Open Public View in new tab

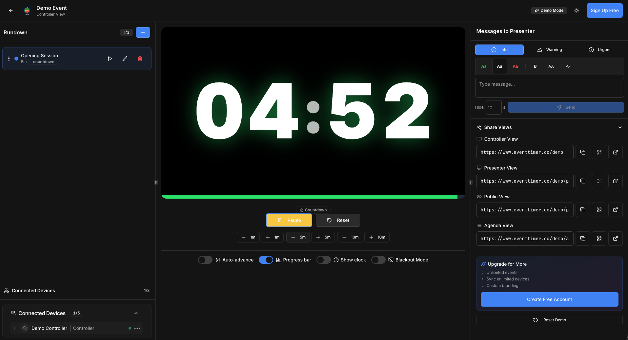point(616,209)
